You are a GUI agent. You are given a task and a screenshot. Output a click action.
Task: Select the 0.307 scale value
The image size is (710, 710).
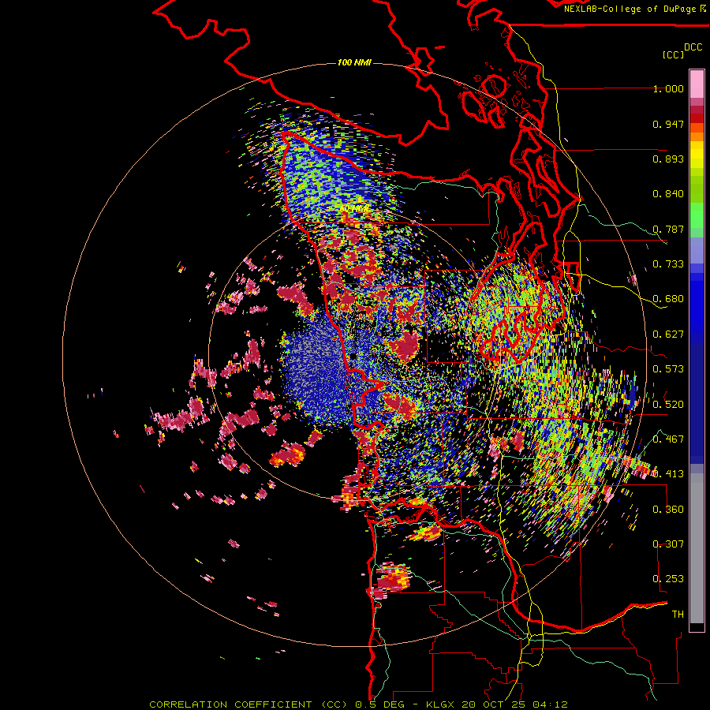click(668, 544)
